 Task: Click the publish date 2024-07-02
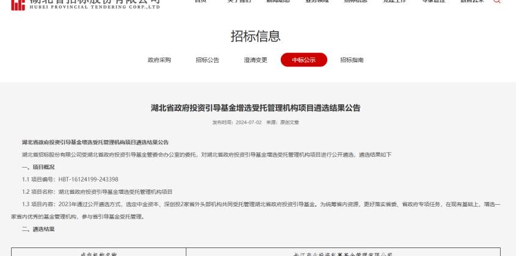pyautogui.click(x=249, y=123)
